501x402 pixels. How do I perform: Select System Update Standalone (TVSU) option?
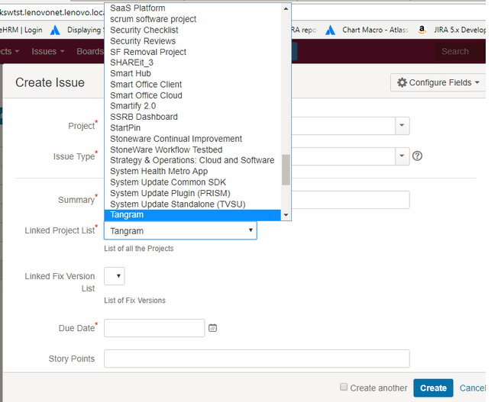[192, 204]
